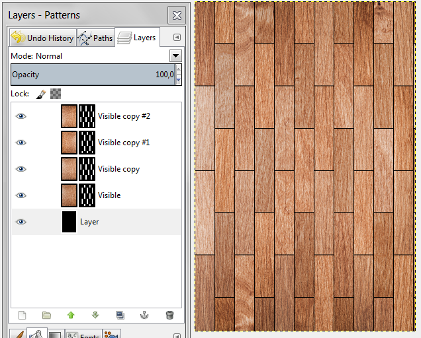The height and width of the screenshot is (338, 421).
Task: Raise the layer with the green up arrow
Action: (71, 316)
